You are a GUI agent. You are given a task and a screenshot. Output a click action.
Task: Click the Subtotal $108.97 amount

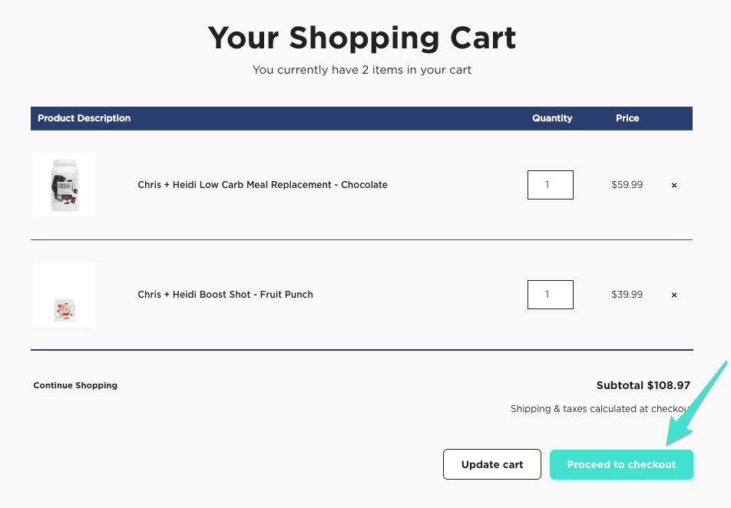pos(643,385)
